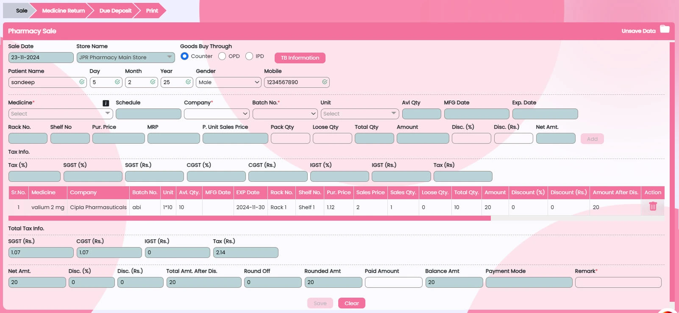Click the checkmark icon in Year field
The height and width of the screenshot is (313, 679).
(188, 82)
